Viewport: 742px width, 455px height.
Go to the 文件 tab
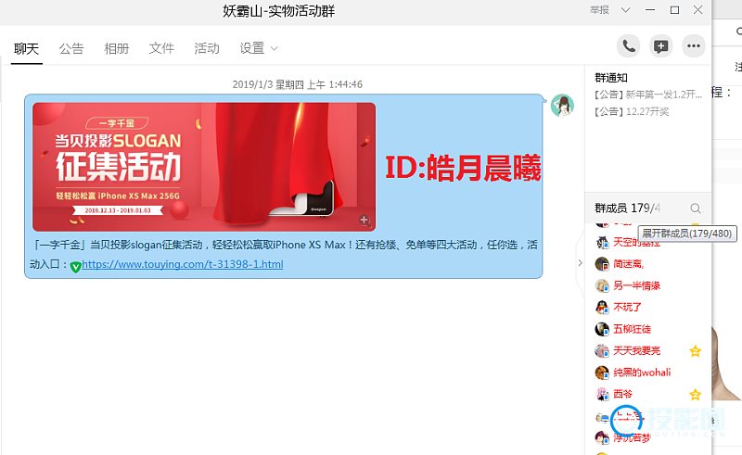pyautogui.click(x=161, y=48)
